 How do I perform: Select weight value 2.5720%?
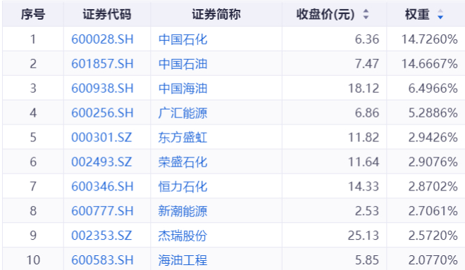coord(433,236)
